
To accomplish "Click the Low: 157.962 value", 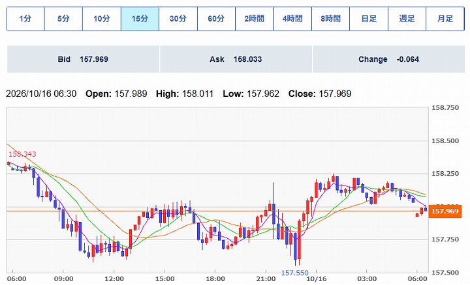I will [251, 94].
